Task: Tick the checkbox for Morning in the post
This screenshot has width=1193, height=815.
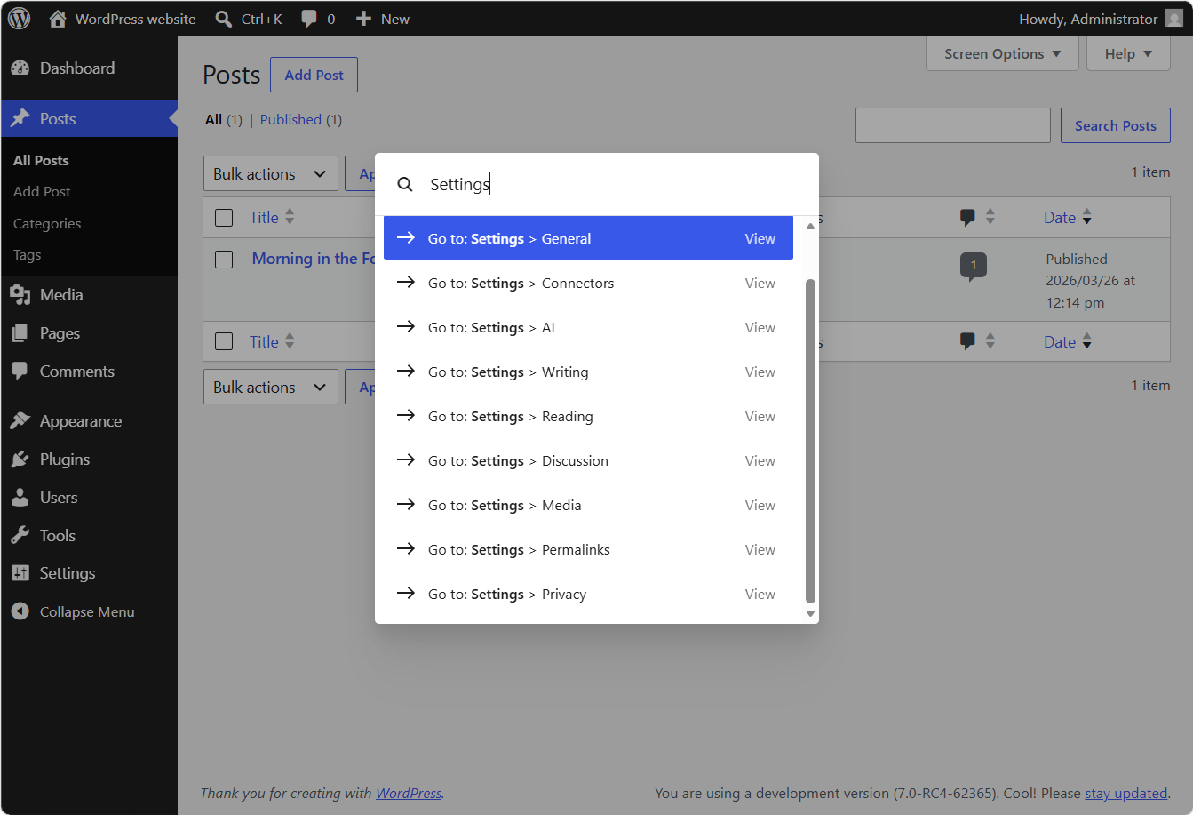Action: [x=224, y=259]
